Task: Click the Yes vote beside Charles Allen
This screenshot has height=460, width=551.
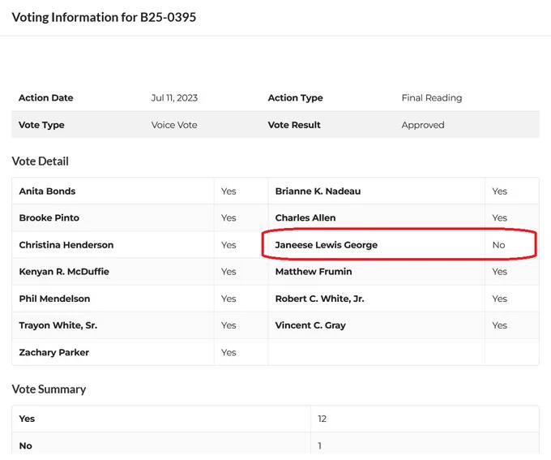Action: (x=499, y=218)
